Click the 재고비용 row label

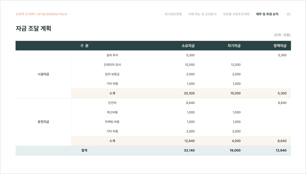tap(112, 112)
